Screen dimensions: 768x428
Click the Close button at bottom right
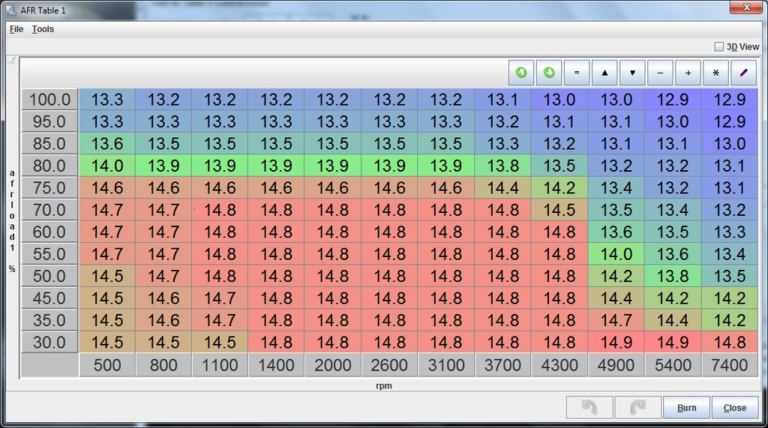click(x=734, y=408)
